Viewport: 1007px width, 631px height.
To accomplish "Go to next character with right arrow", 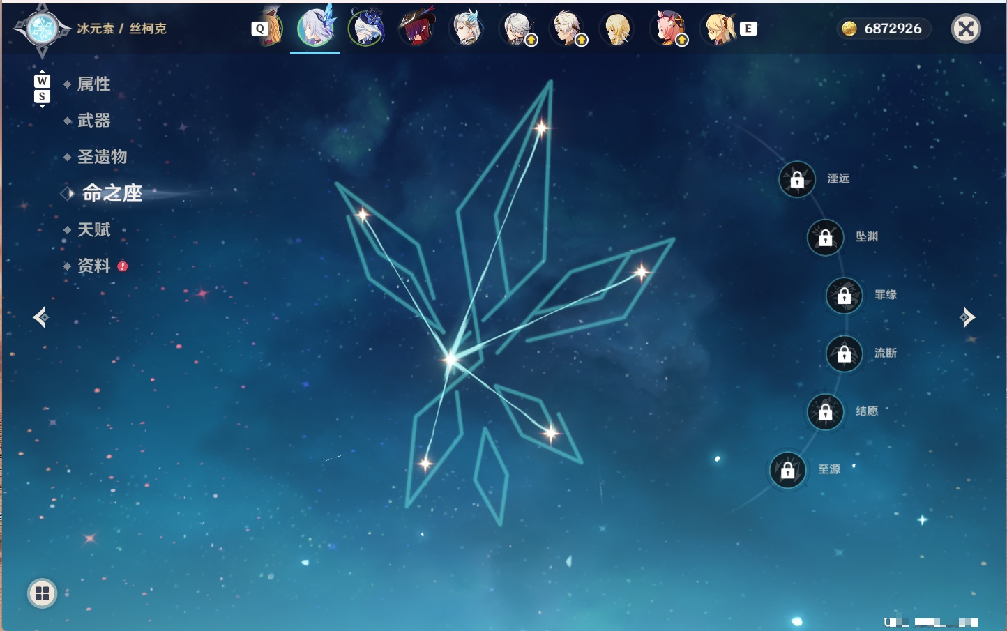I will pyautogui.click(x=967, y=317).
